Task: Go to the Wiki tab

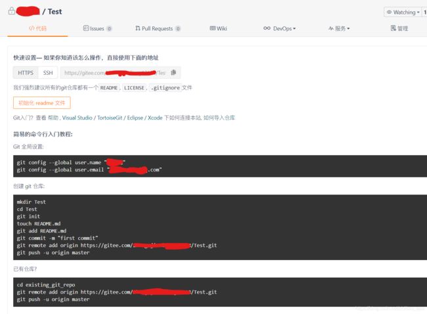Action: pos(218,28)
